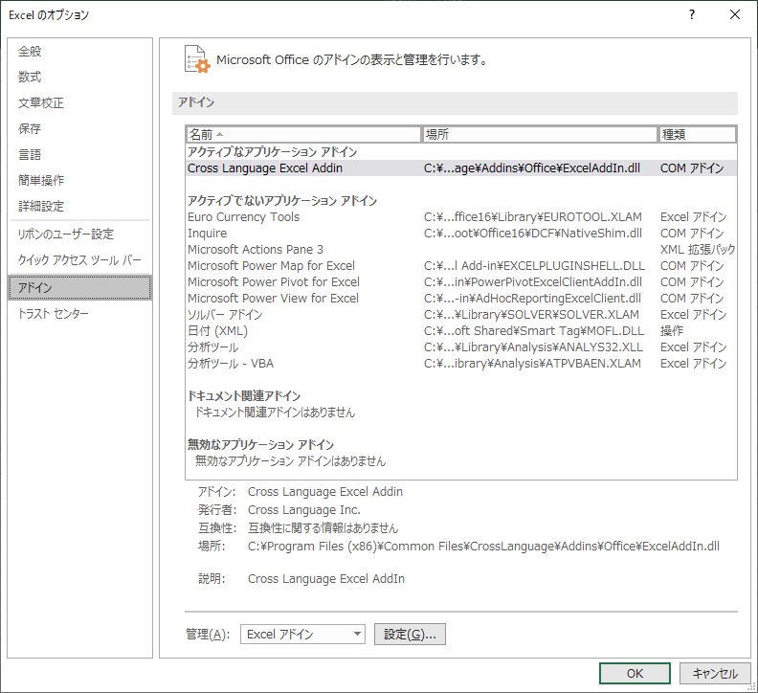Viewport: 758px width, 693px height.
Task: Click the add-ins document gear icon
Action: (x=196, y=58)
